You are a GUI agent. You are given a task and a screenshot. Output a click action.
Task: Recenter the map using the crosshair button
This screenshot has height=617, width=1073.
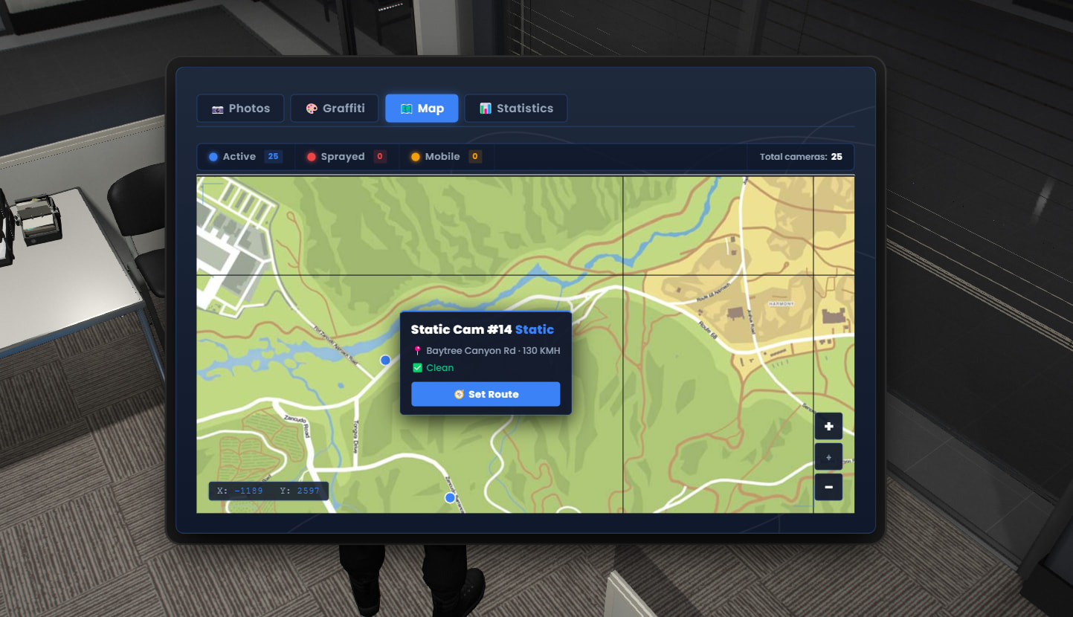point(828,456)
